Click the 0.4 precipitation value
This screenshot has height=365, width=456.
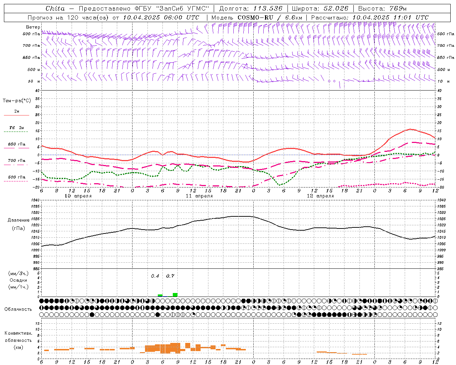155,276
